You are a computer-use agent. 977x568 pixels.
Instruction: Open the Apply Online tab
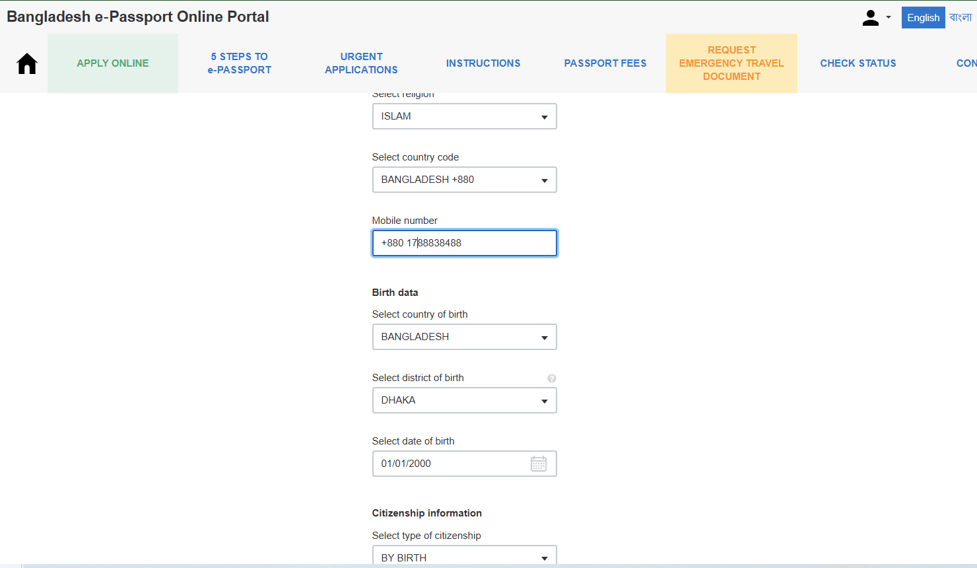(113, 63)
